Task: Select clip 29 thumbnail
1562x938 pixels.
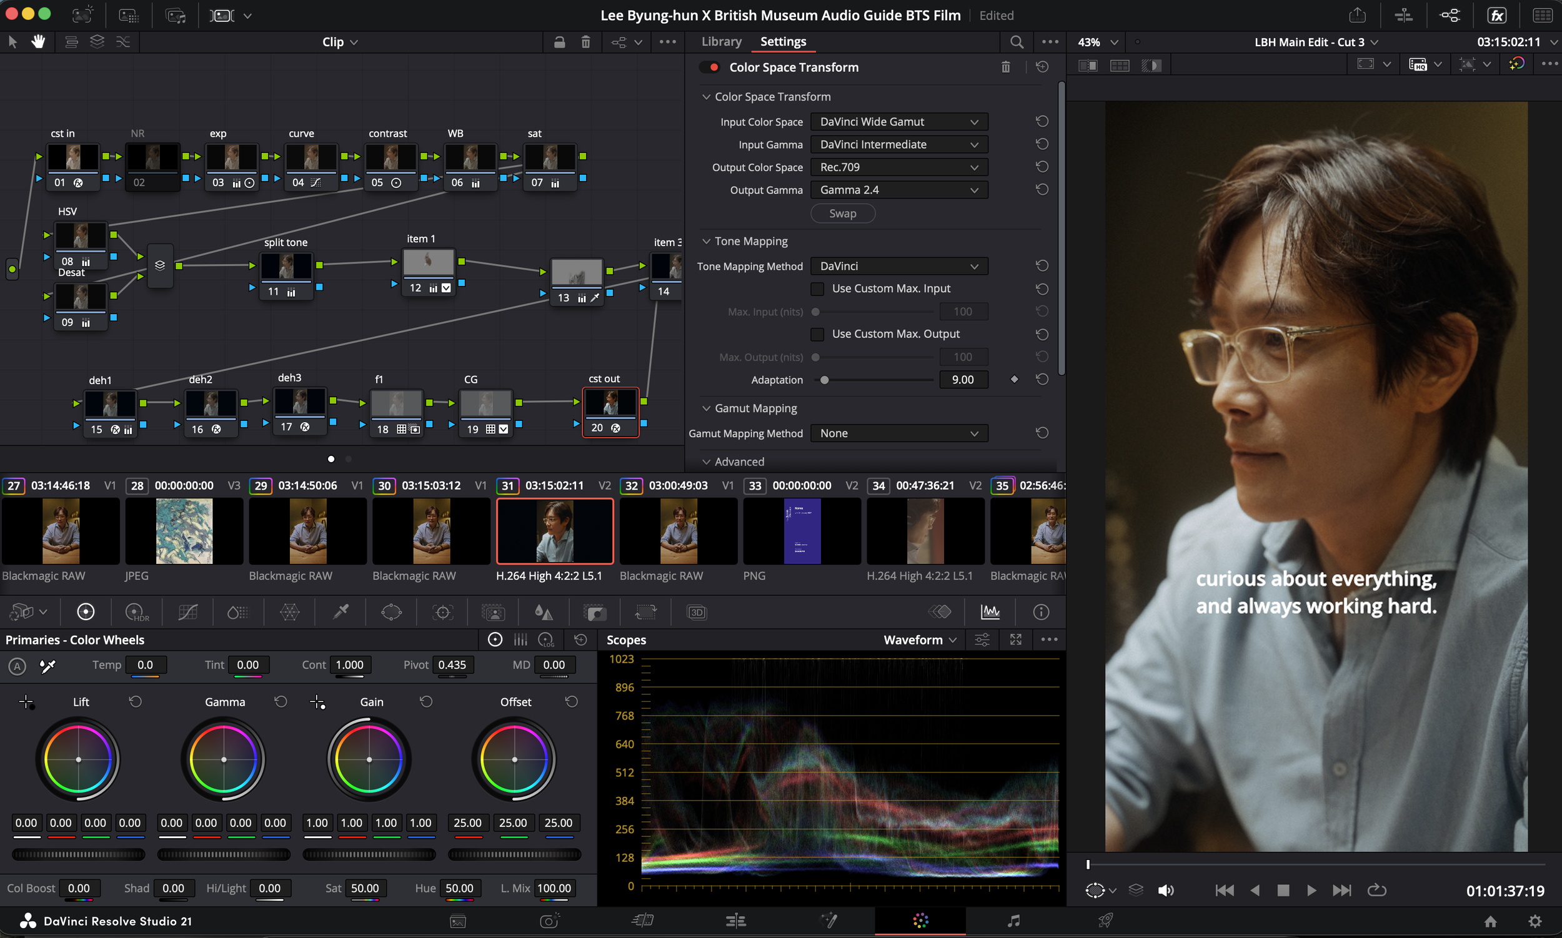Action: [308, 531]
